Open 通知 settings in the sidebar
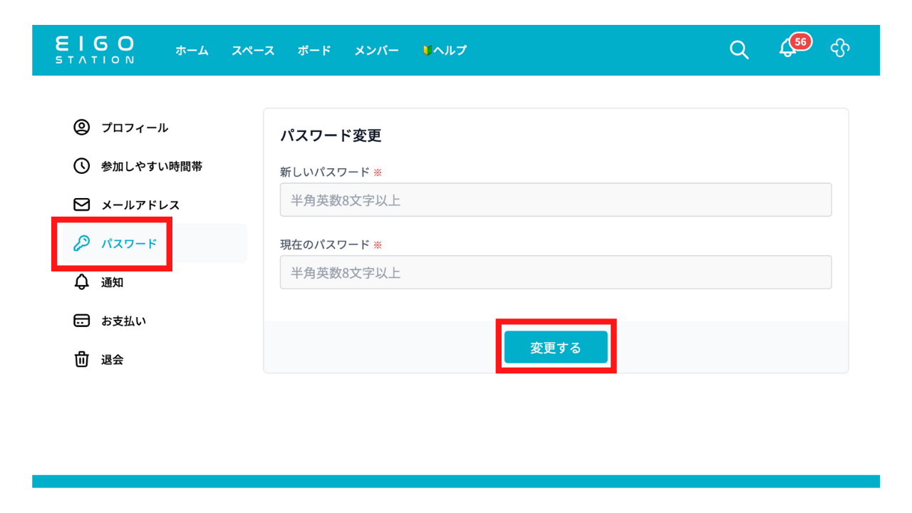The image size is (912, 513). (112, 282)
